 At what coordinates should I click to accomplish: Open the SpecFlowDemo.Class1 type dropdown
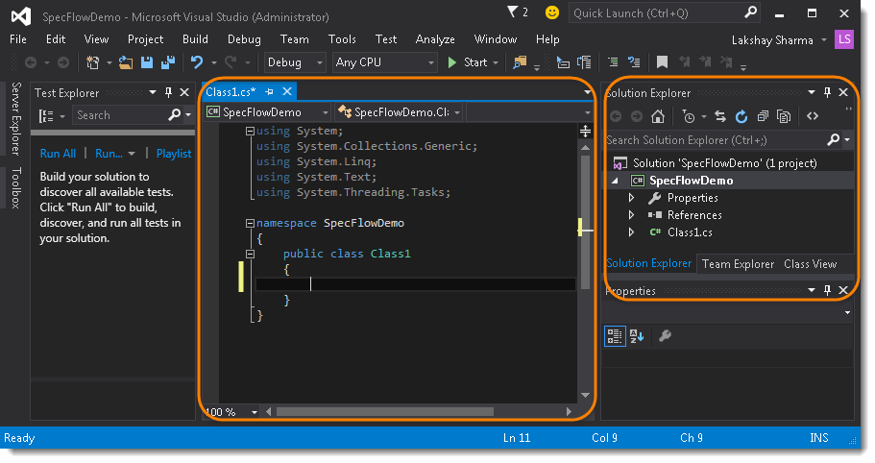pos(399,112)
